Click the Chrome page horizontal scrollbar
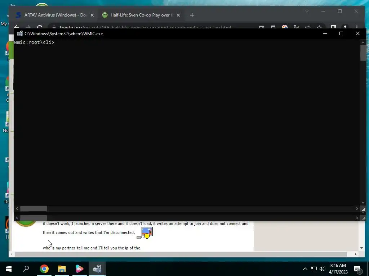369x276 pixels. (x=181, y=254)
